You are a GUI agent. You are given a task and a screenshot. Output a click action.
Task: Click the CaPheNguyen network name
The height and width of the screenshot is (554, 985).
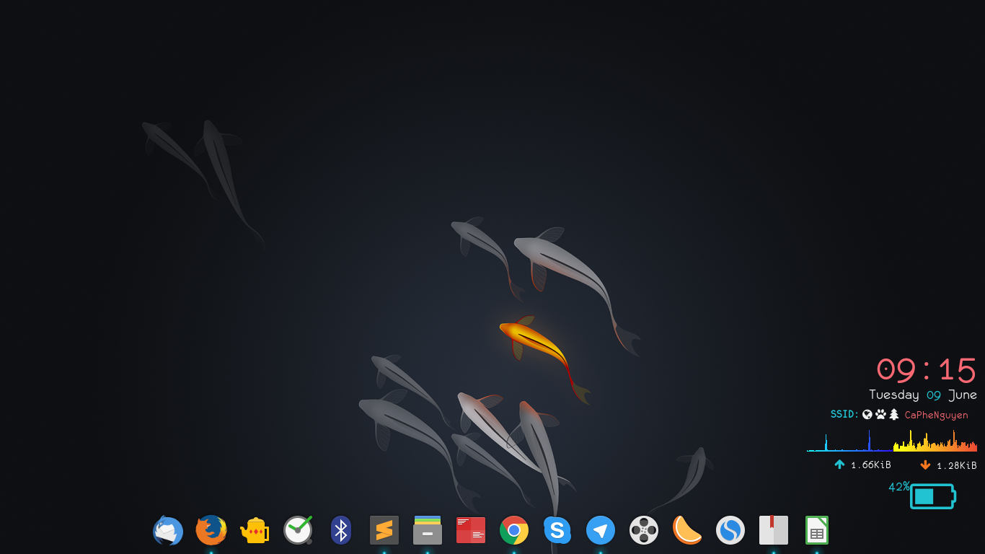tap(936, 415)
